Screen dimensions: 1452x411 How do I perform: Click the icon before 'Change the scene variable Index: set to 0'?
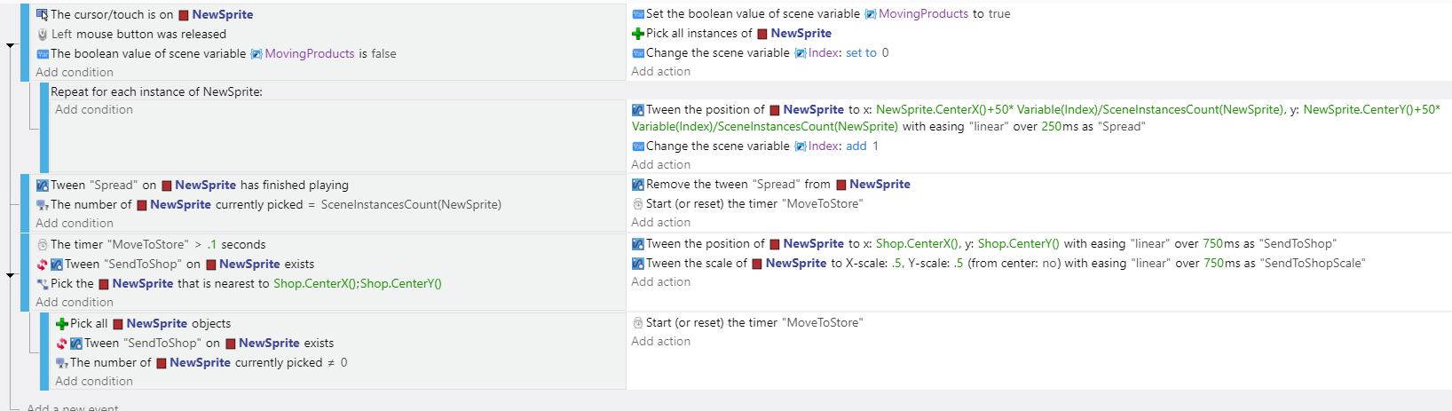[638, 53]
